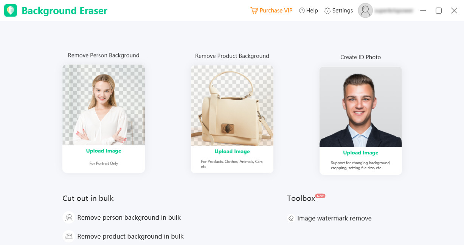Click the user profile avatar
464x245 pixels.
click(x=365, y=11)
